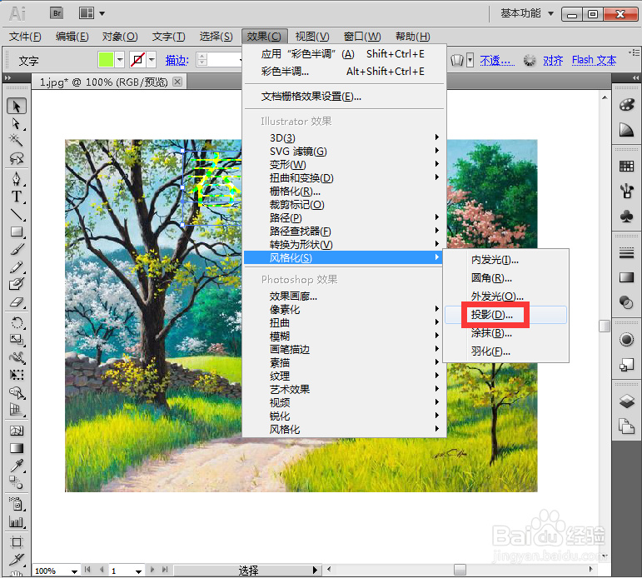Select the Blob Brush tool
This screenshot has width=642, height=578.
[17, 284]
